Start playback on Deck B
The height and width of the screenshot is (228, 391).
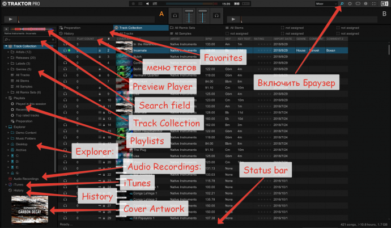(233, 19)
